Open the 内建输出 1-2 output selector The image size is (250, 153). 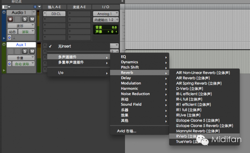[106, 20]
